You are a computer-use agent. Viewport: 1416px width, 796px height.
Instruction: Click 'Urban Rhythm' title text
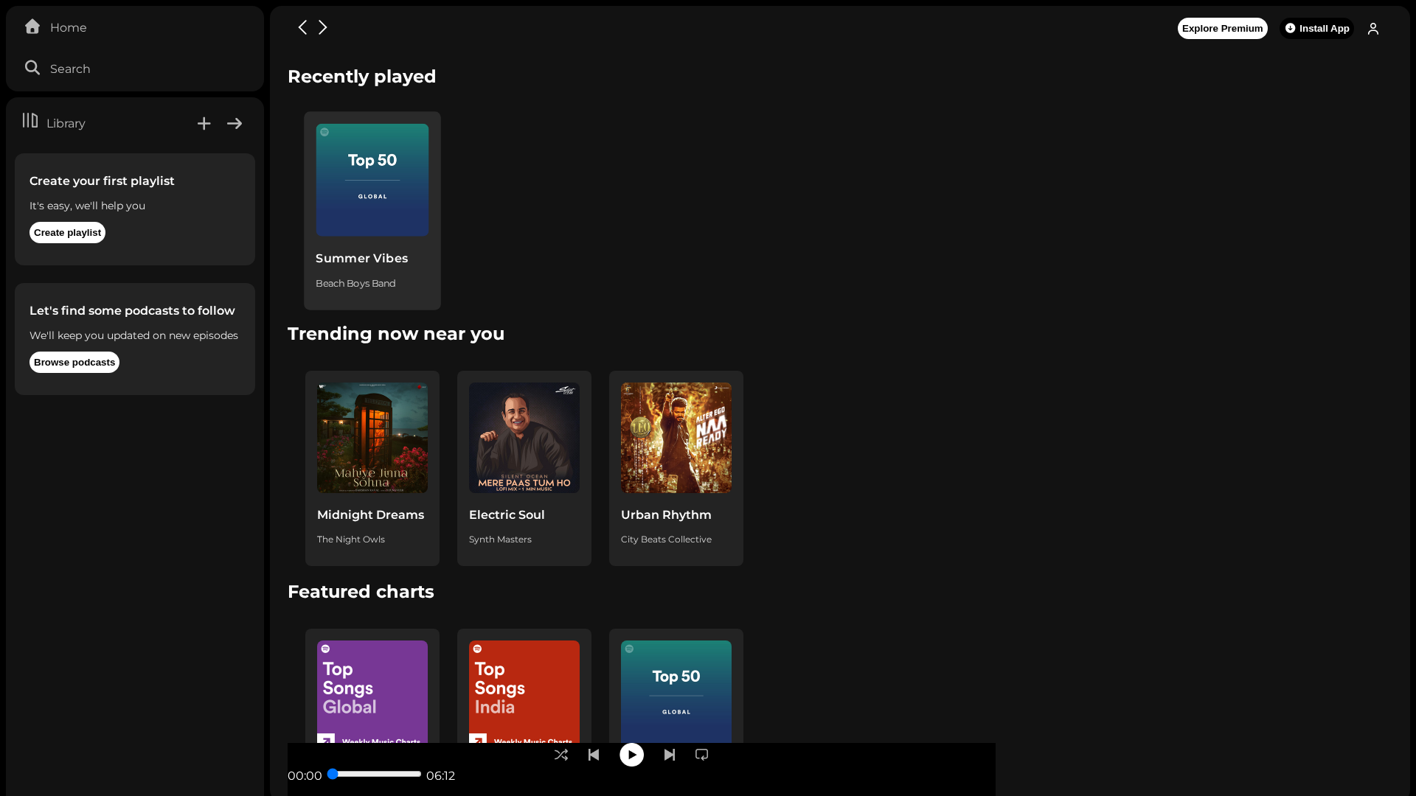pyautogui.click(x=666, y=515)
